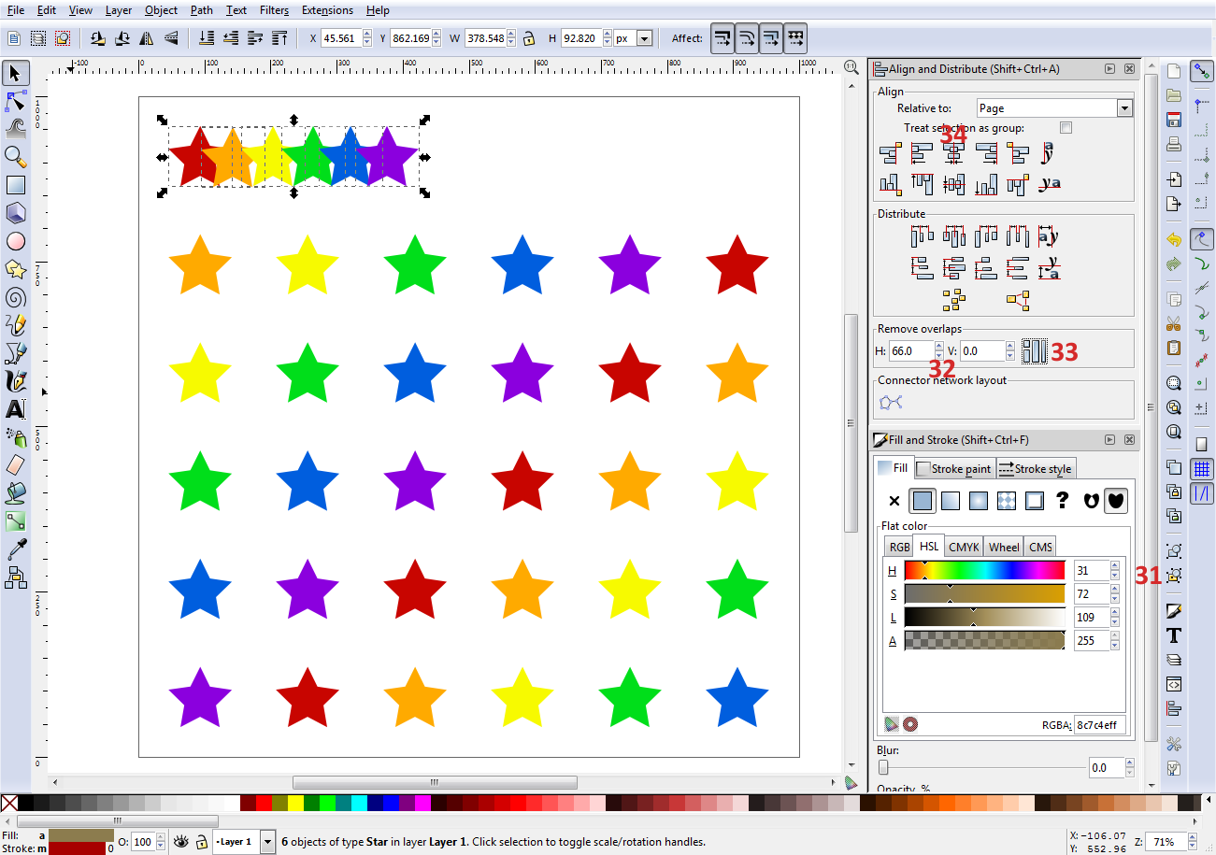Switch to the Stroke paint tab
This screenshot has width=1216, height=855.
point(954,468)
